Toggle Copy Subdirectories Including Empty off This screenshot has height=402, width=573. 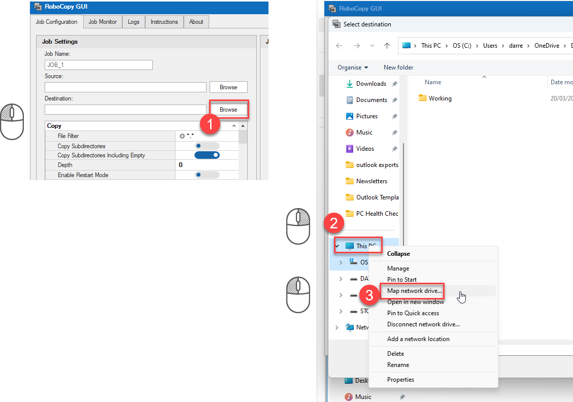pyautogui.click(x=207, y=155)
